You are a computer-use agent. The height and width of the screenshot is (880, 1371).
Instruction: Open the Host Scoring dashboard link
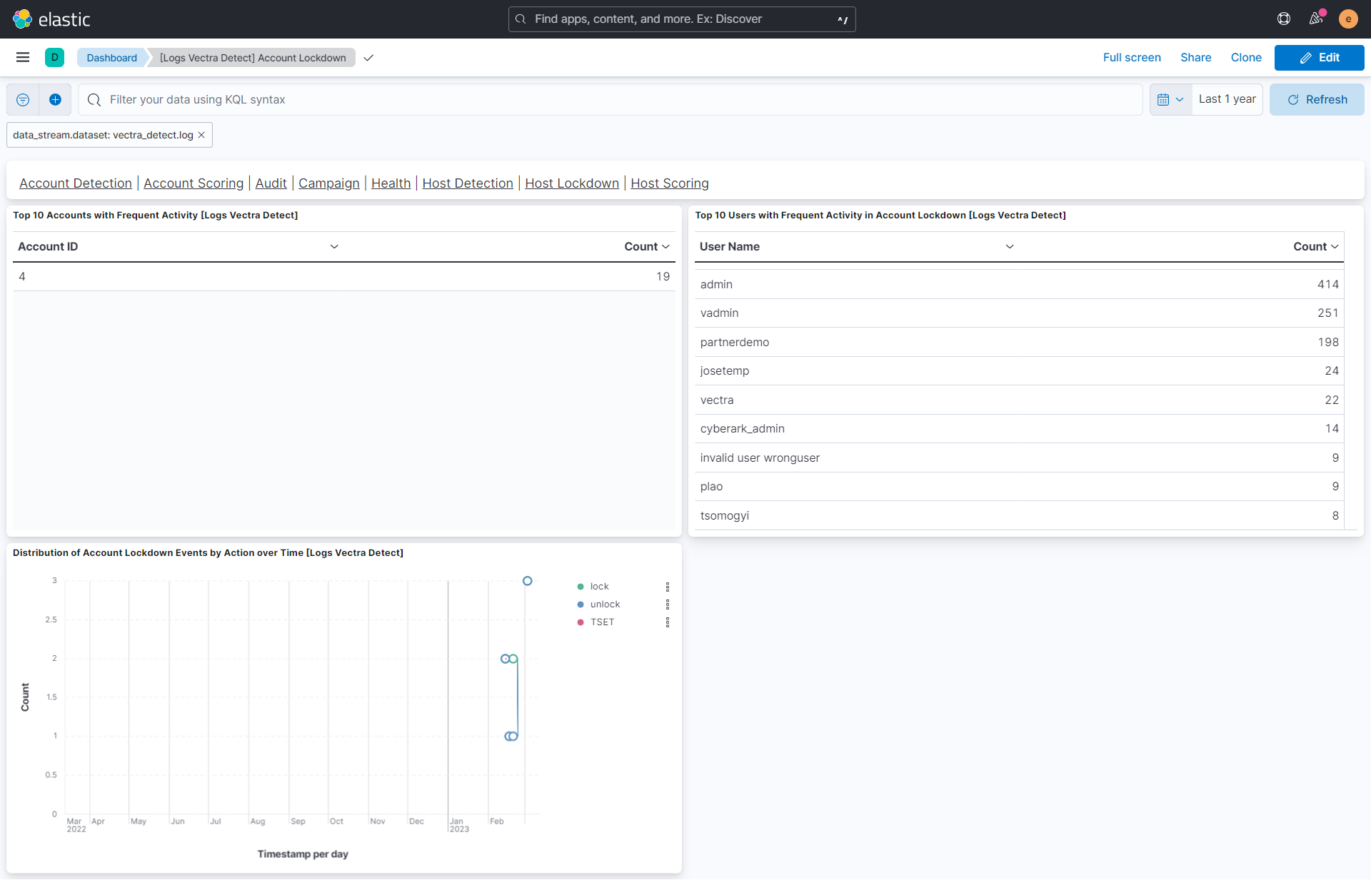670,183
